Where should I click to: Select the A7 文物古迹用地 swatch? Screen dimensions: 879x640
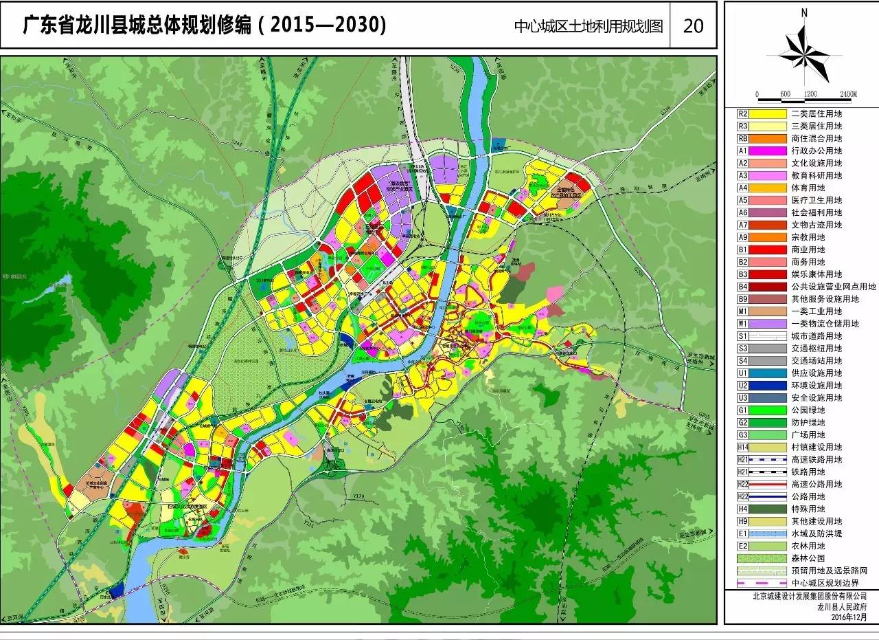768,225
